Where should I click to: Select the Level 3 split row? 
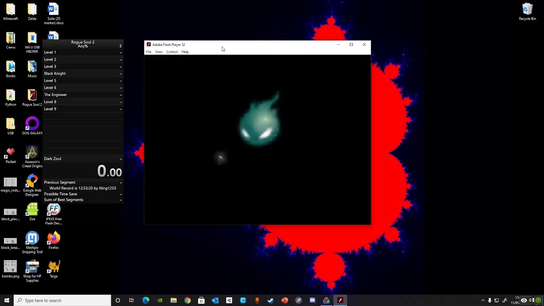click(83, 66)
